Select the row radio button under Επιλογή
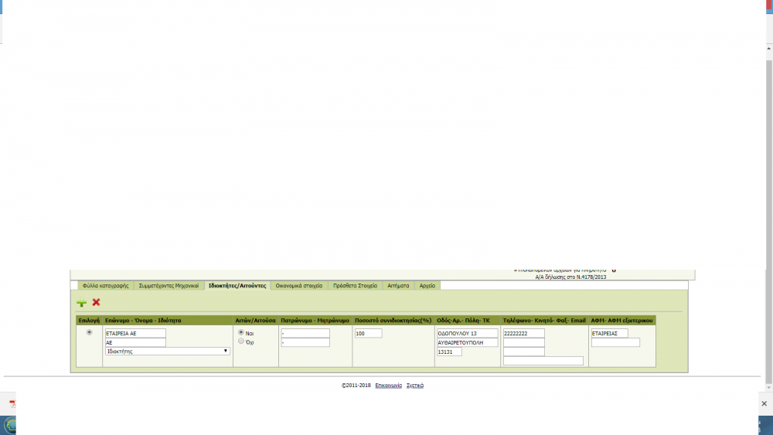The width and height of the screenshot is (773, 435). (89, 332)
